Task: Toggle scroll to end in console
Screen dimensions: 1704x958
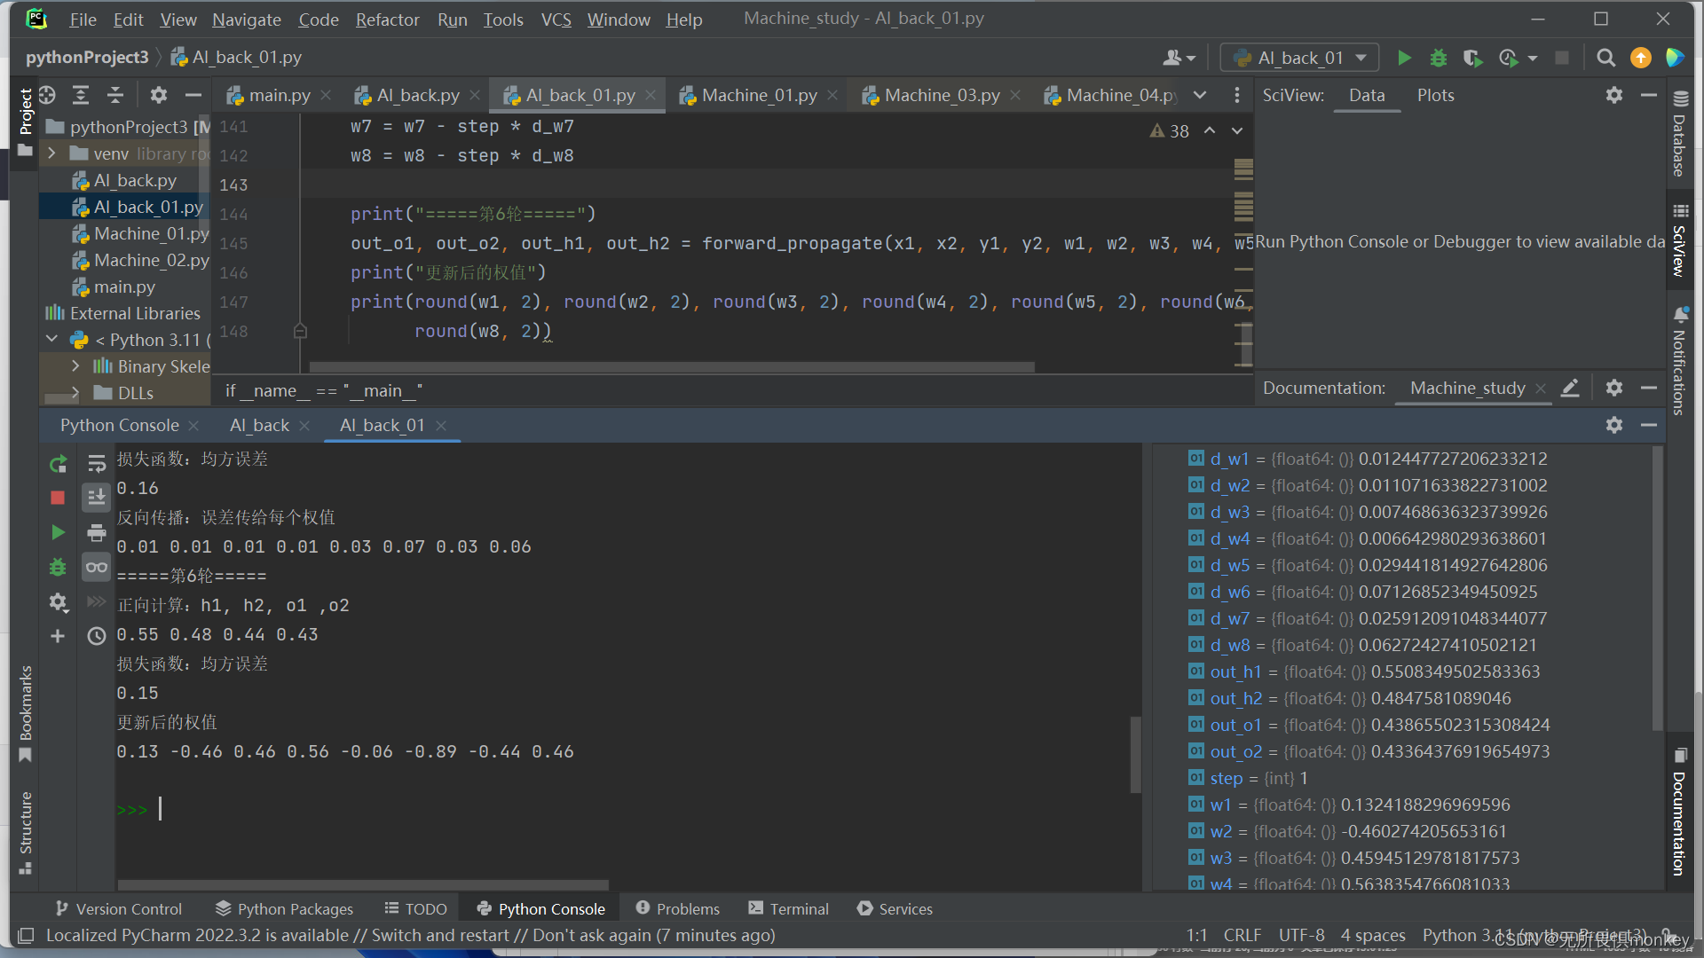Action: point(97,498)
